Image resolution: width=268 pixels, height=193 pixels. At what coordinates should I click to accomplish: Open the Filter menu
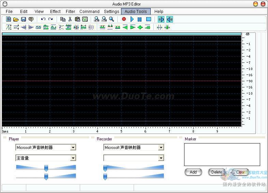coord(71,12)
